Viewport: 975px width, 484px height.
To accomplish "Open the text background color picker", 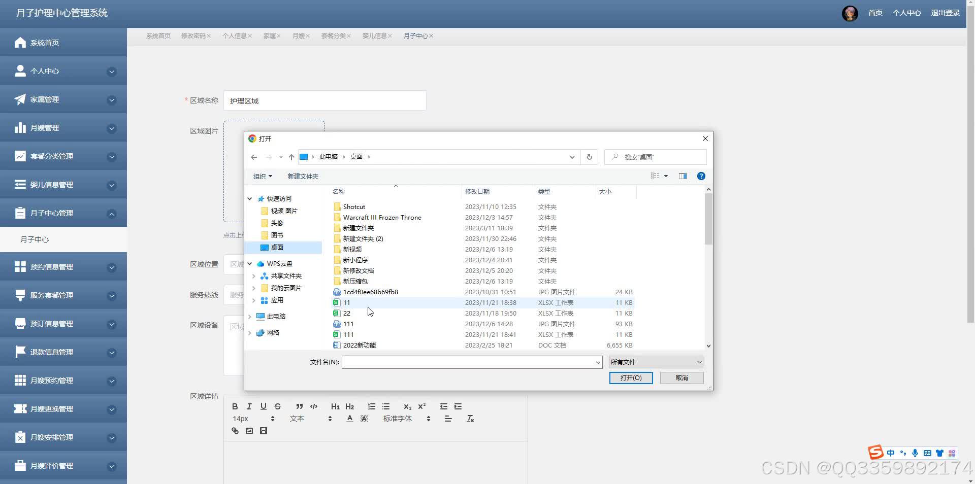I will (364, 419).
